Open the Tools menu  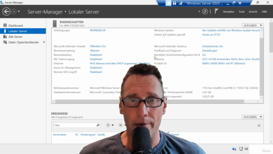[241, 12]
